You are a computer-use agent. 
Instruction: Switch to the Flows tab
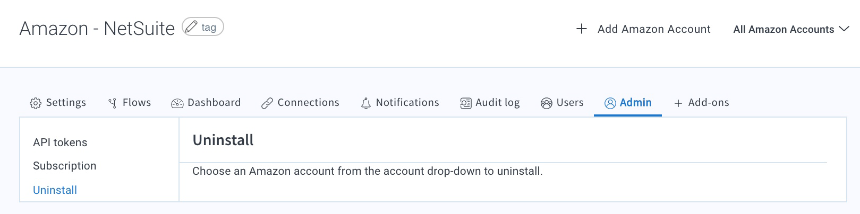[130, 103]
